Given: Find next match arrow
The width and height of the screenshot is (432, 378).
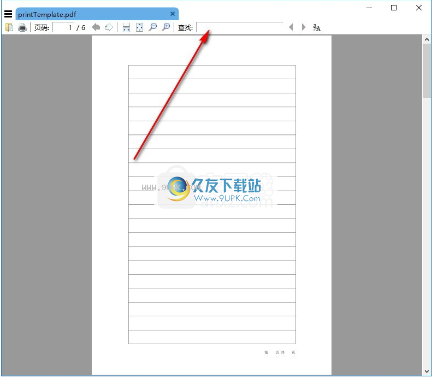Looking at the screenshot, I should pos(304,27).
